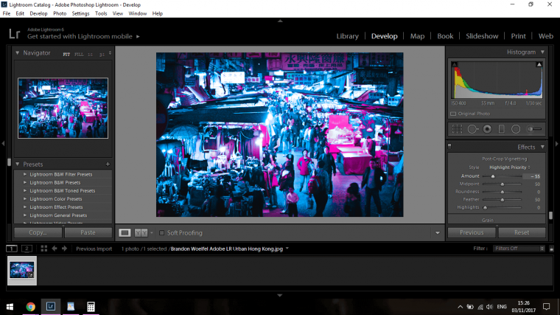Screen dimensions: 560x315
Task: Enable Soft Proofing checkbox
Action: pyautogui.click(x=162, y=233)
